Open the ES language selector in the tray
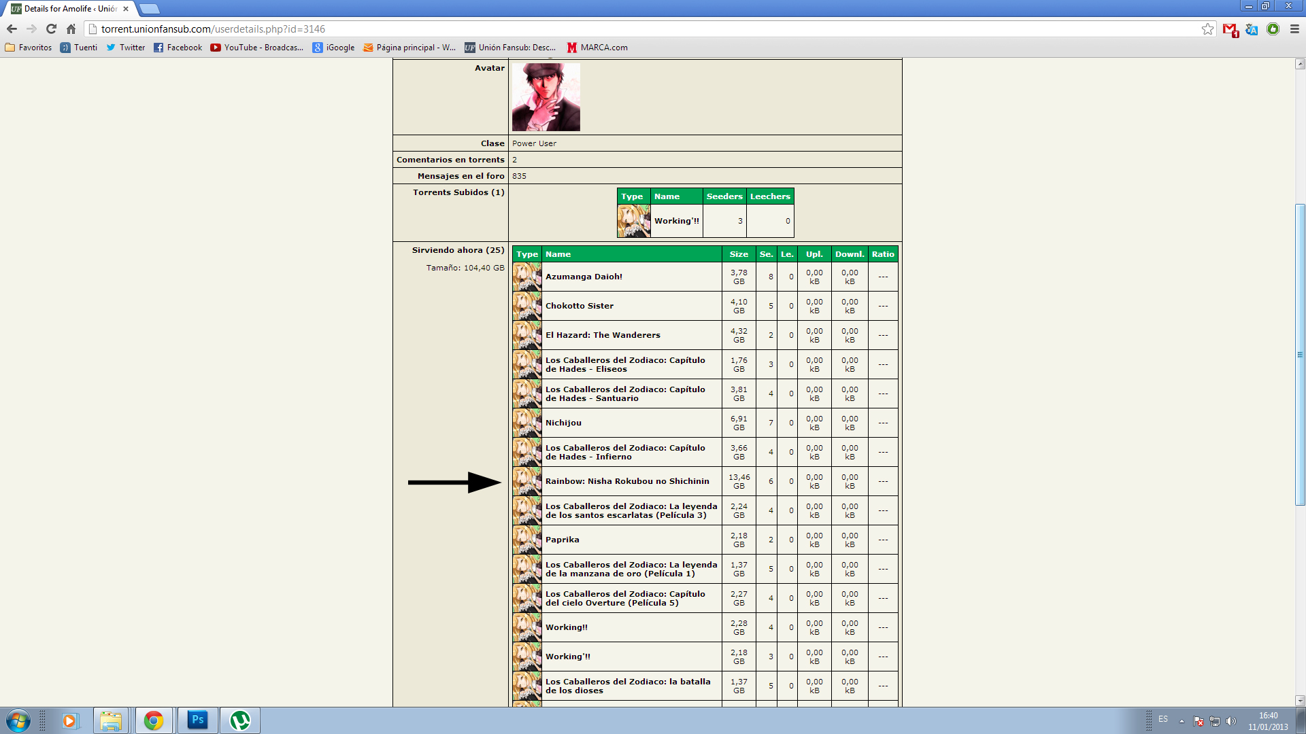The width and height of the screenshot is (1306, 734). (1163, 719)
